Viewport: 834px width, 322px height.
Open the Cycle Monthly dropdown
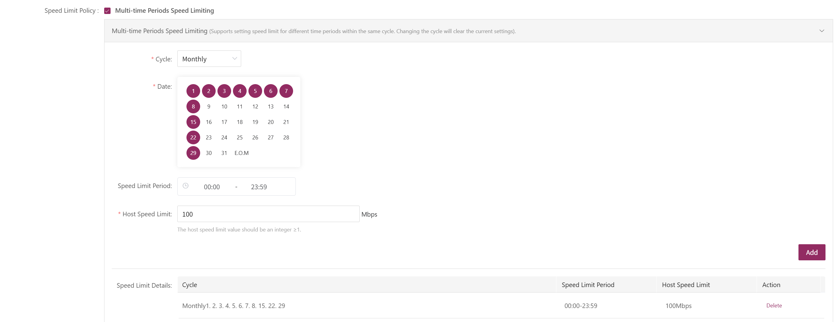209,59
